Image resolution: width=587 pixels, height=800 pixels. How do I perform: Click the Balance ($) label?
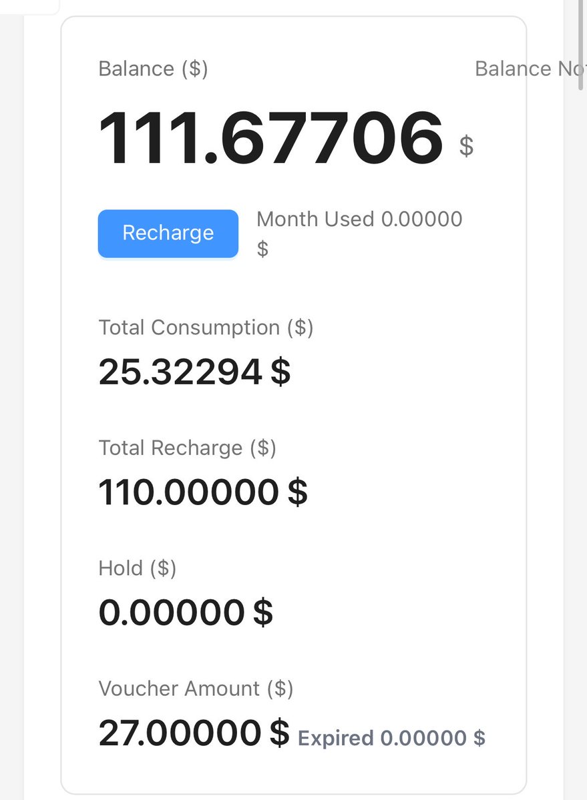coord(153,68)
